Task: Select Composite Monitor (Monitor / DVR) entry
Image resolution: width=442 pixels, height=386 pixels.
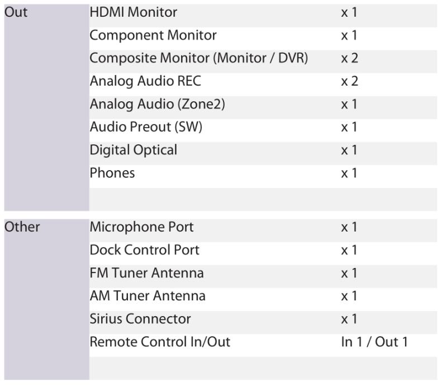Action: (199, 58)
